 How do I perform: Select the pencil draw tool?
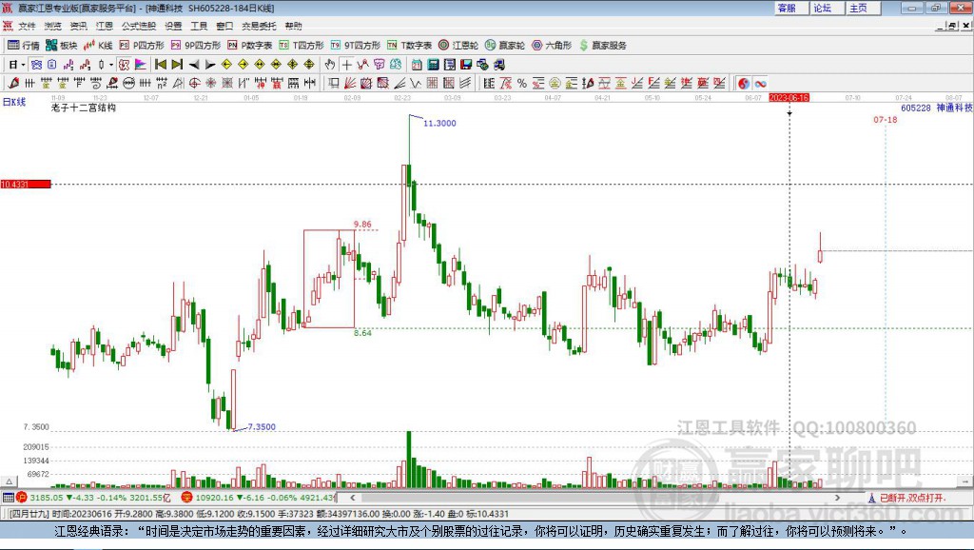(13, 84)
